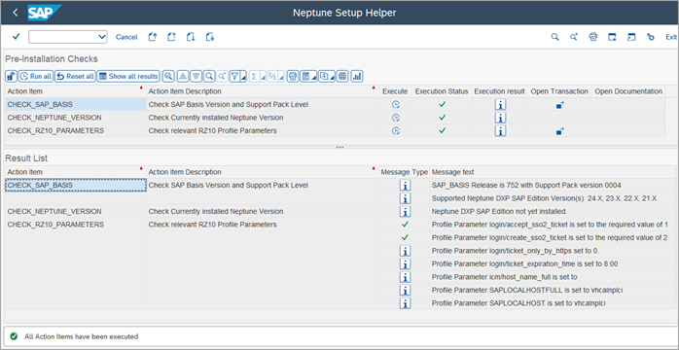The width and height of the screenshot is (679, 350).
Task: Click green check for login/accept_sso2_ticket message
Action: tap(405, 225)
